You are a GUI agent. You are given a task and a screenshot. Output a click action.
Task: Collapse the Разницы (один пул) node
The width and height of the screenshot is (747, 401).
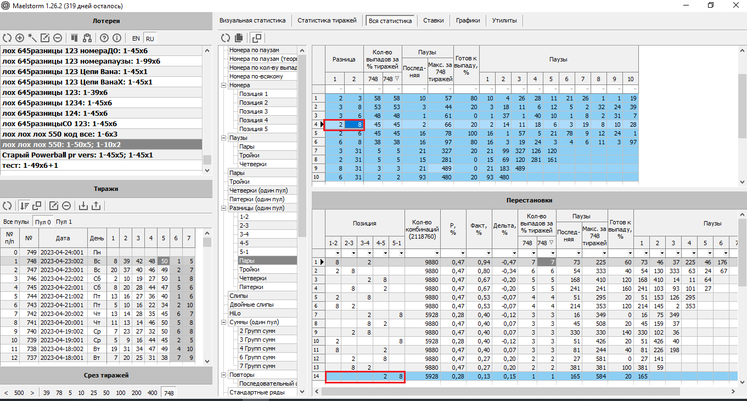tap(223, 208)
